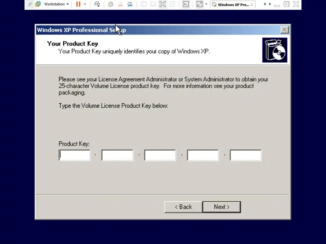Restore the VMware window size
Viewport: 326px width, 244px height.
click(286, 4)
